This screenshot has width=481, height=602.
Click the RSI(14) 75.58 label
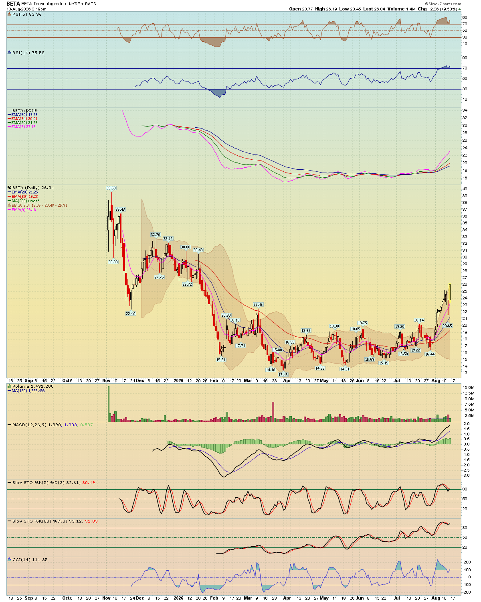click(28, 53)
